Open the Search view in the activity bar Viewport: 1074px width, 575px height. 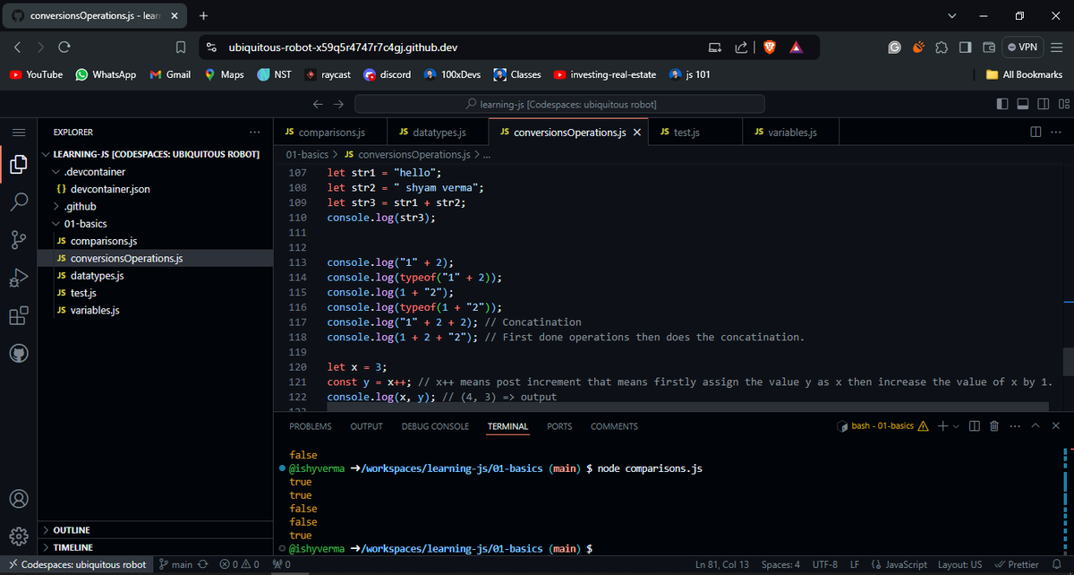point(19,202)
